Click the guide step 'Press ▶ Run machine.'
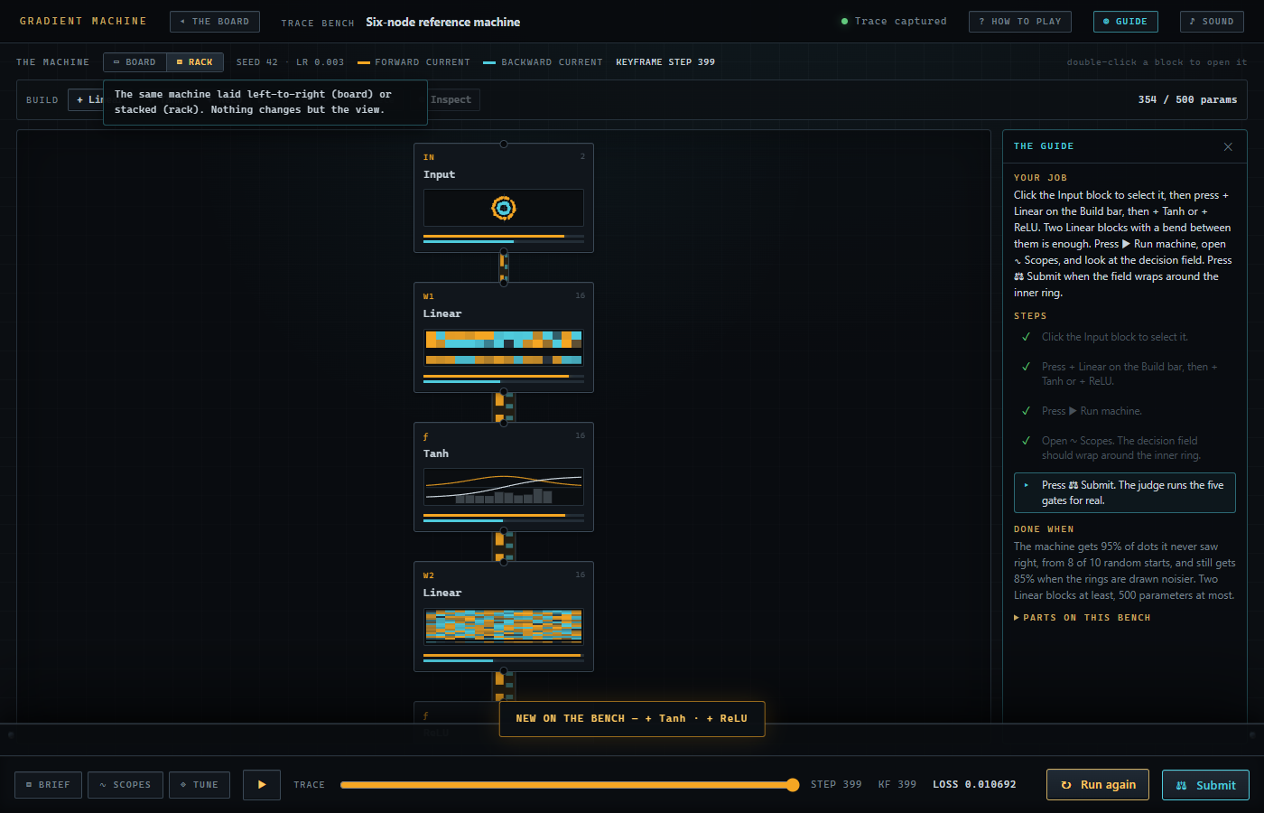 point(1125,411)
